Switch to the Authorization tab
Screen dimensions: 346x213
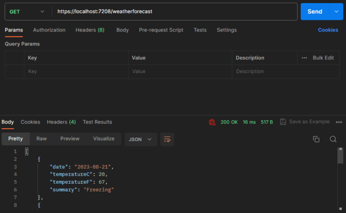point(49,30)
